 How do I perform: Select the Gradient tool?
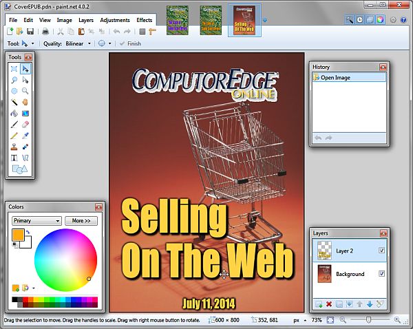tap(25, 114)
